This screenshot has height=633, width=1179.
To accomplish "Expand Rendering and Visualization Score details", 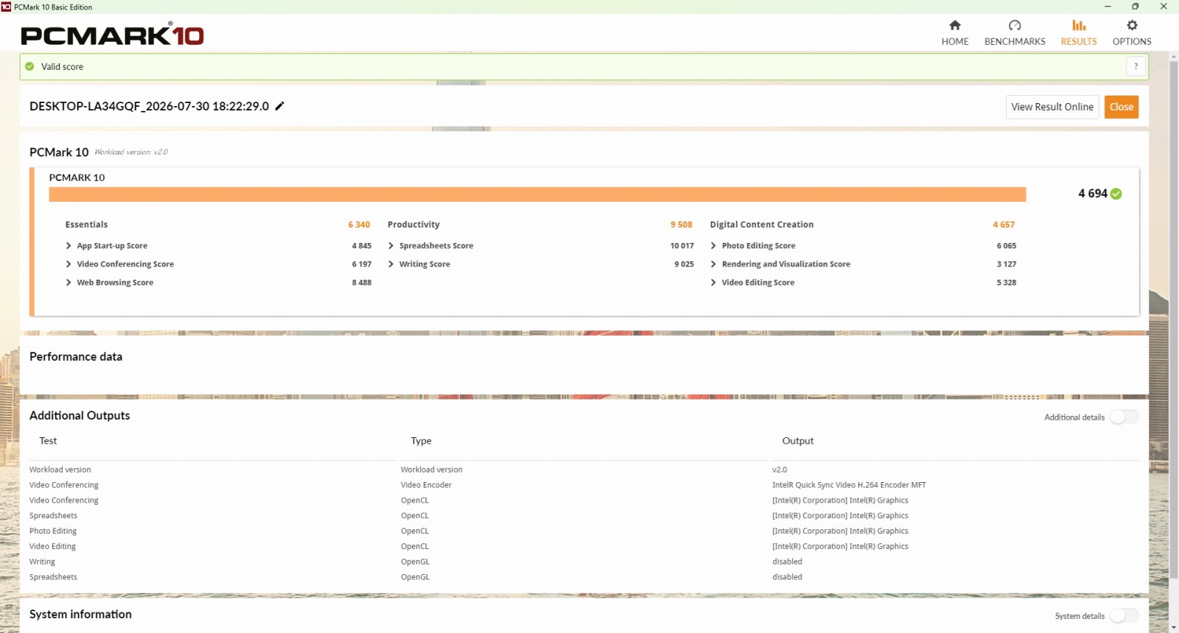I will (x=713, y=264).
